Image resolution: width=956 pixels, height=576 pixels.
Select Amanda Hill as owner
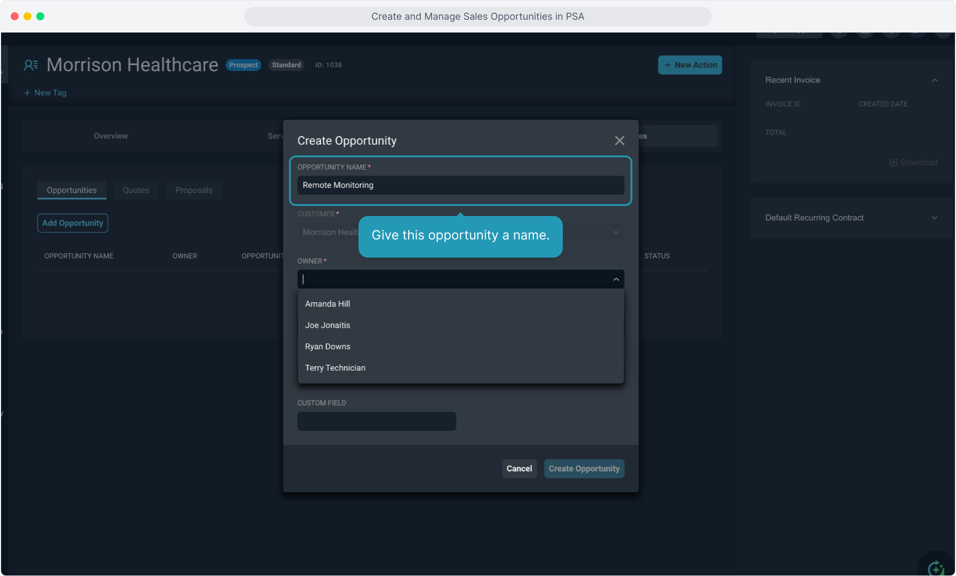(328, 304)
